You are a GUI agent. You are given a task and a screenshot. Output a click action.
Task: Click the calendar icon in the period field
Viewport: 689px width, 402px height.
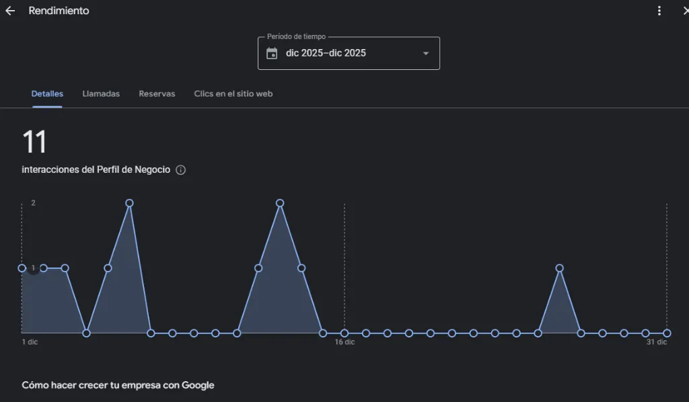click(x=272, y=54)
